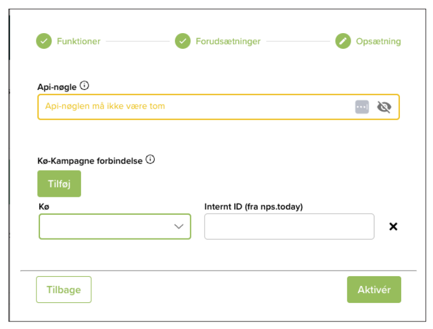Screen dimensions: 433x329
Task: Click the Forudsætninger step checkmark icon
Action: point(183,41)
